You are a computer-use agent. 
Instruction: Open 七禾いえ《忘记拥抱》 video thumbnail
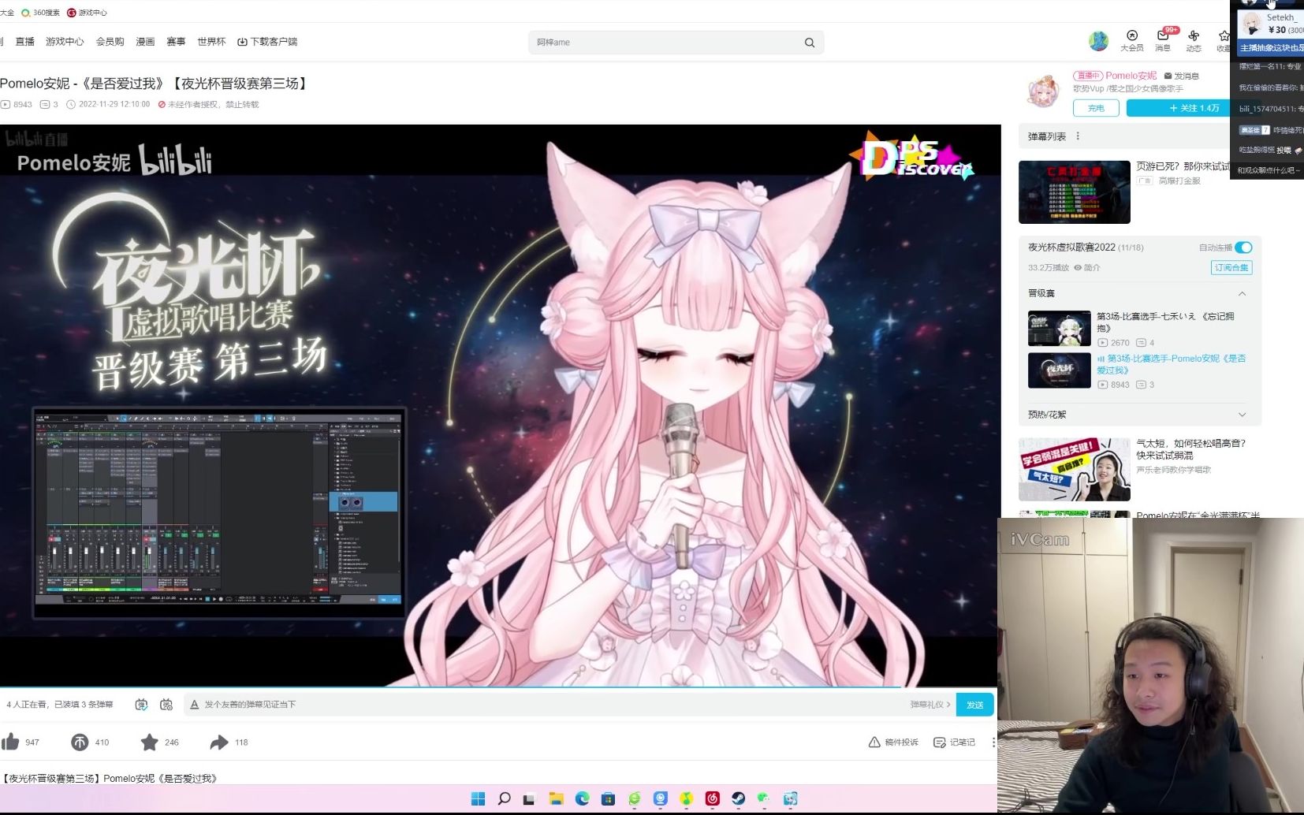(x=1059, y=328)
